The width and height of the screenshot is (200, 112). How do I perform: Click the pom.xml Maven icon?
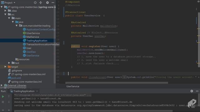[x=9, y=78]
